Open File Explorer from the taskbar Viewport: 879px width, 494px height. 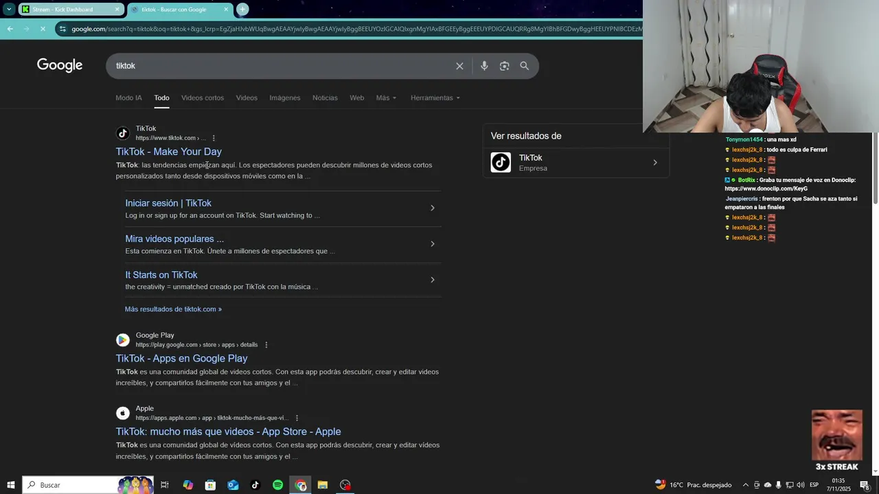pos(323,485)
